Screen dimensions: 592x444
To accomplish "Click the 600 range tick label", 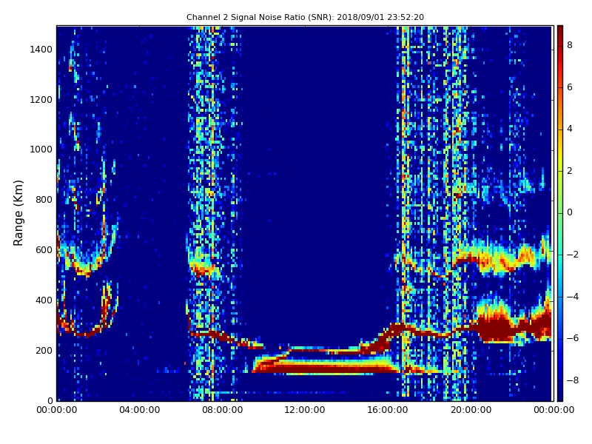I will tap(44, 250).
